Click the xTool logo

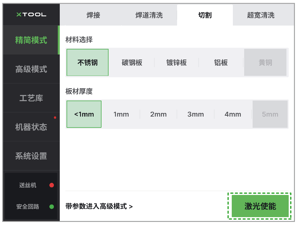[31, 15]
